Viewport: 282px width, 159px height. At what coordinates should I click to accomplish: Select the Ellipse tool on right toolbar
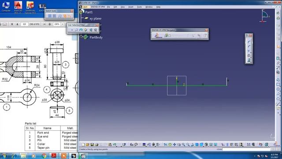point(278,99)
